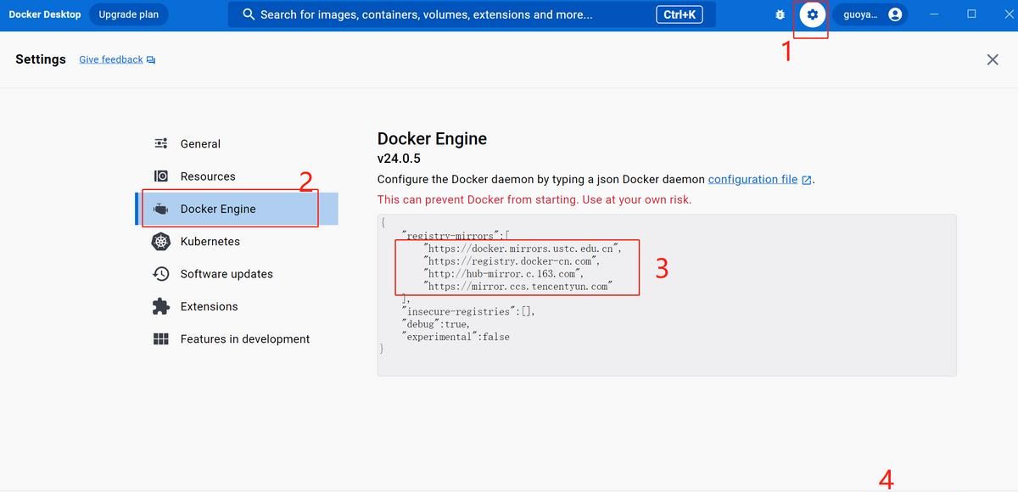Click the bug report icon in titlebar

780,14
